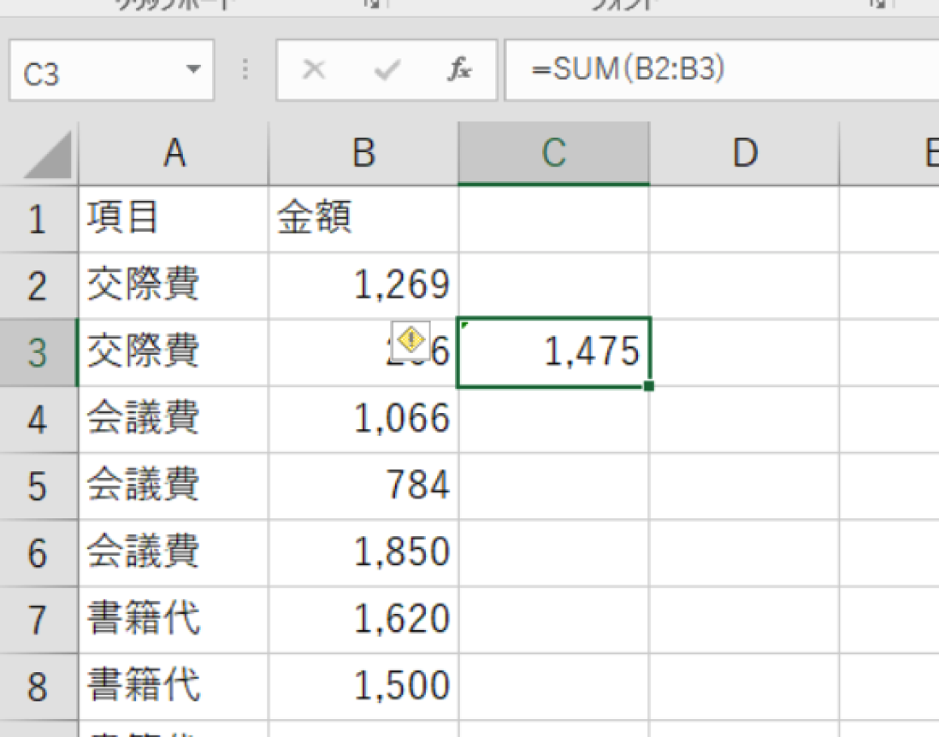The image size is (939, 737).
Task: Select column D header
Action: click(x=744, y=153)
